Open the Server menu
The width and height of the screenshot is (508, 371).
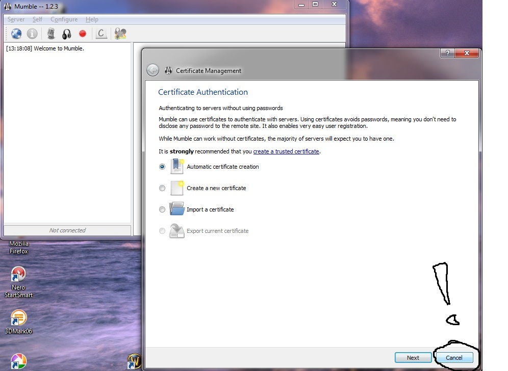click(16, 19)
